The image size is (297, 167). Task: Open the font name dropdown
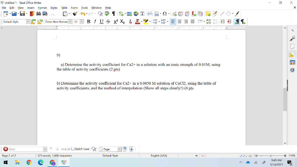tap(70, 21)
